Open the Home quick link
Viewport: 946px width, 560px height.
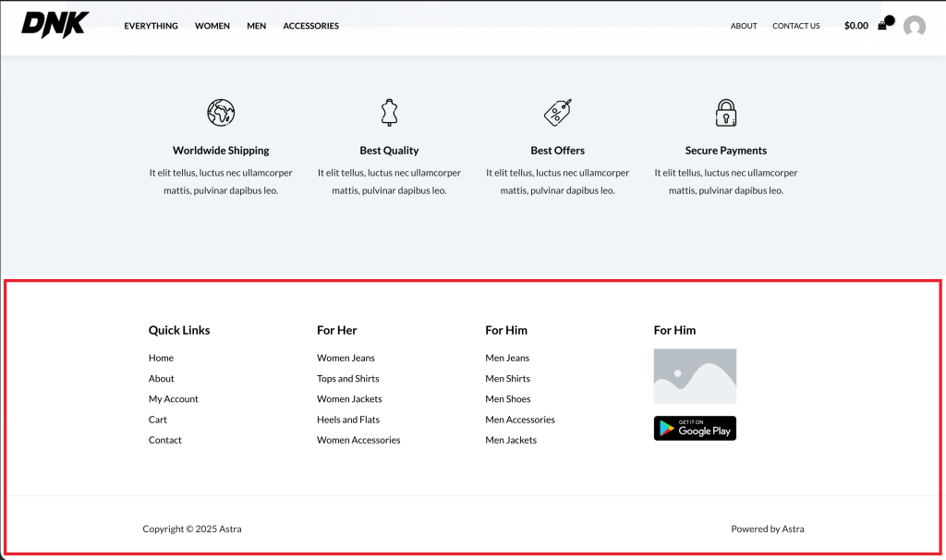(161, 358)
